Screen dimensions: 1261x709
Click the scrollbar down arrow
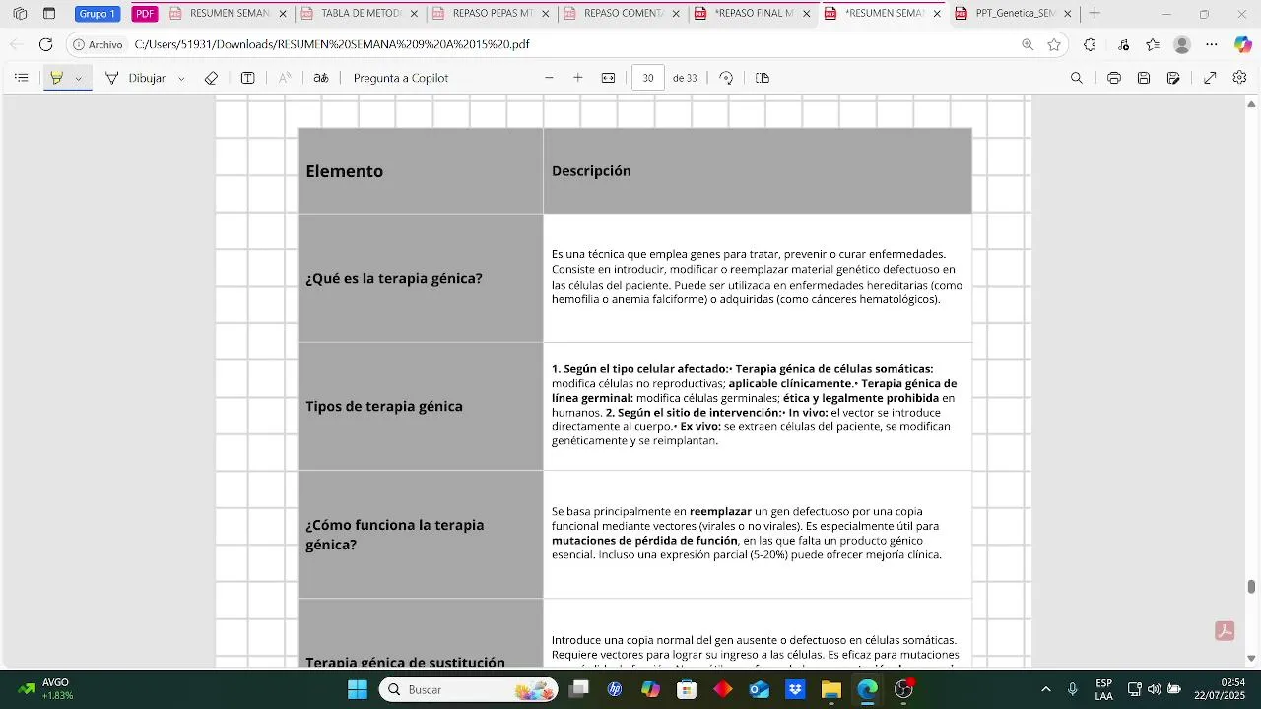click(1252, 658)
